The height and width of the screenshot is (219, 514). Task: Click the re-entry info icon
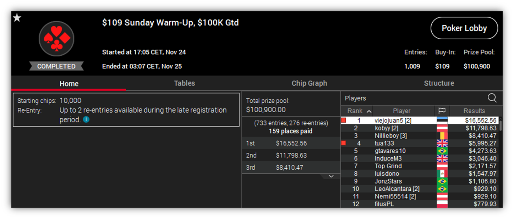(x=86, y=120)
